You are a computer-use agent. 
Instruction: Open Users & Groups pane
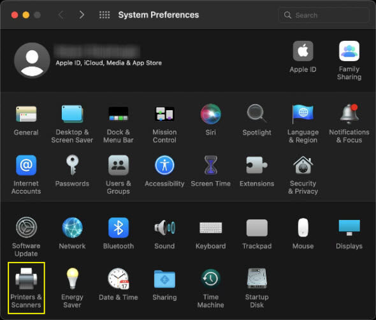coord(119,175)
